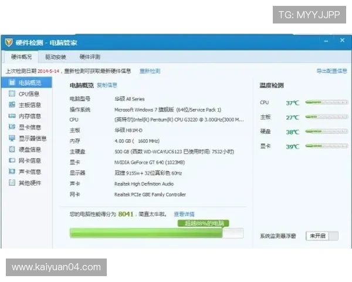352x282 pixels.
Task: Switch to the 硬件评测 tab
Action: (x=90, y=57)
